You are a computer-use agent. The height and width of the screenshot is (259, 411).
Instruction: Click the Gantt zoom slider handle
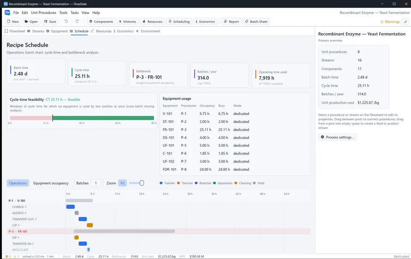point(142,183)
